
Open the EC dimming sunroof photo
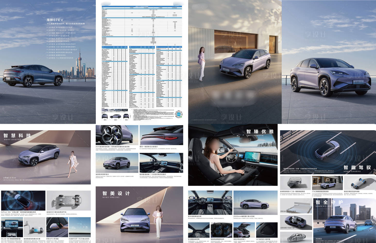199,230
